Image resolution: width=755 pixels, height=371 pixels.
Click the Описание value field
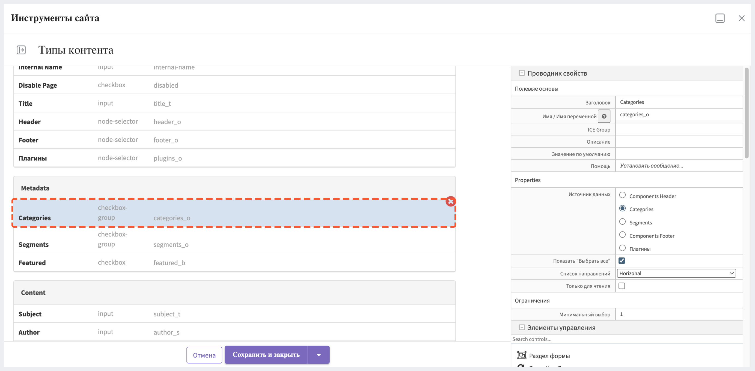[x=679, y=141]
